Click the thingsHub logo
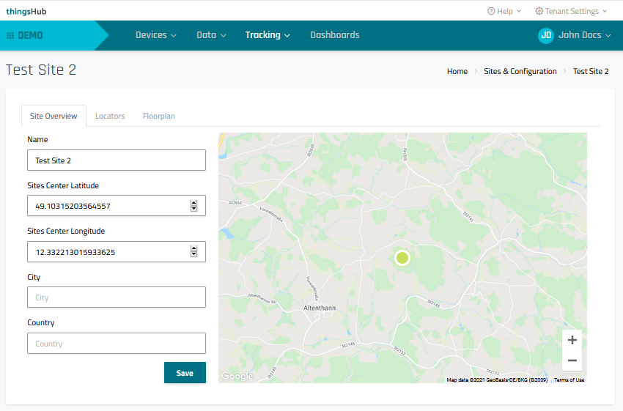Viewport: 623px width, 411px height. point(26,11)
